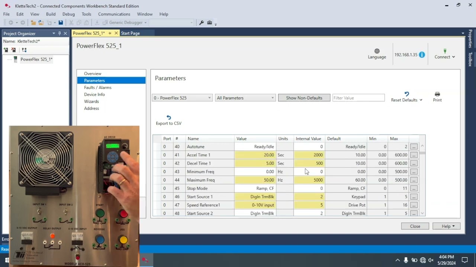Pin the Project Organizer panel
Screen dimensions: 476x267
[x=59, y=33]
